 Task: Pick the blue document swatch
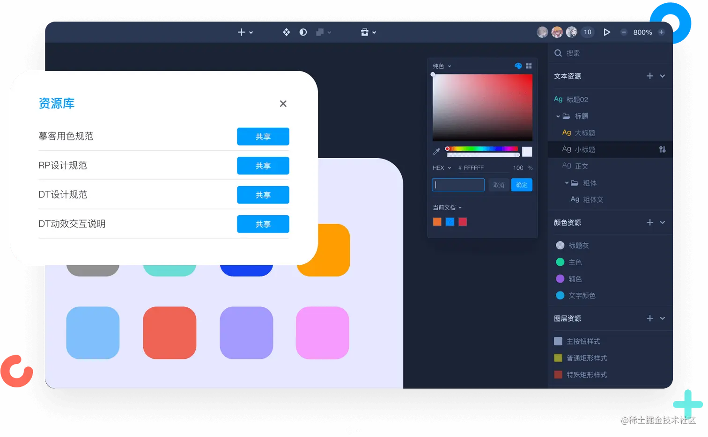(x=450, y=222)
